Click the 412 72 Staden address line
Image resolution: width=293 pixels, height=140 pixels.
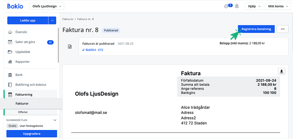pos(194,123)
